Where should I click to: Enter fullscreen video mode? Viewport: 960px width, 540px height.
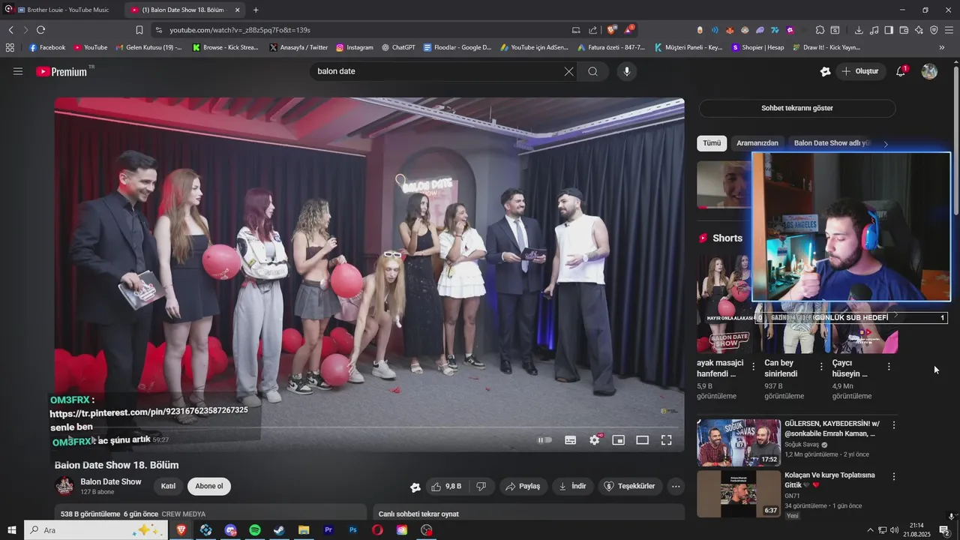coord(666,440)
